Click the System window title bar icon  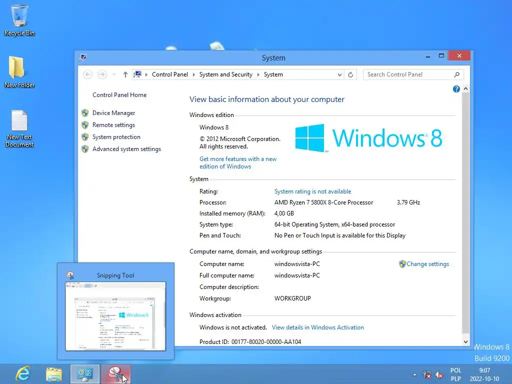(83, 57)
